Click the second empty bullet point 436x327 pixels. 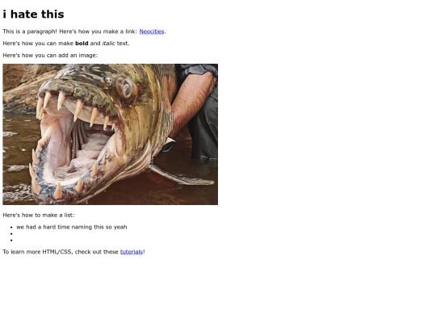click(11, 234)
